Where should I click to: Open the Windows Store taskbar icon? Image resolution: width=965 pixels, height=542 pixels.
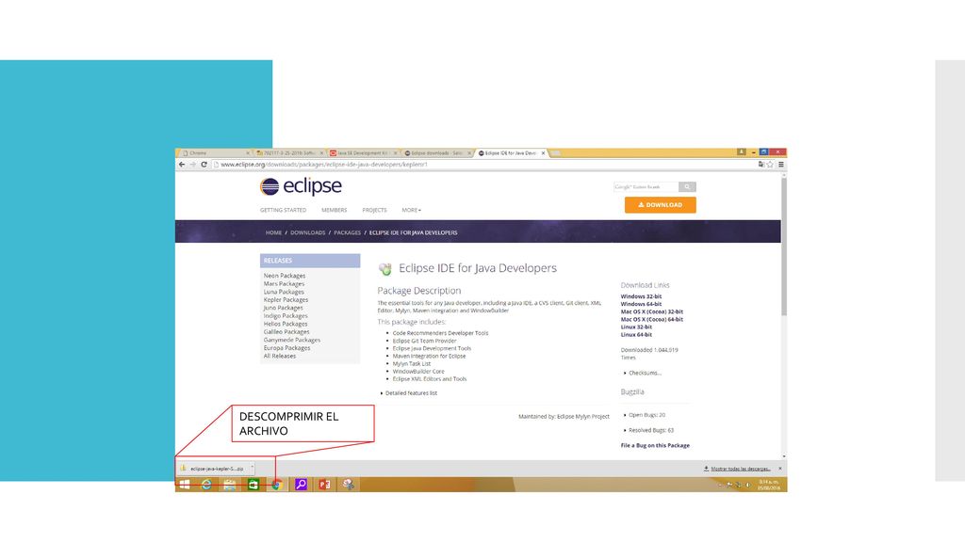(253, 485)
